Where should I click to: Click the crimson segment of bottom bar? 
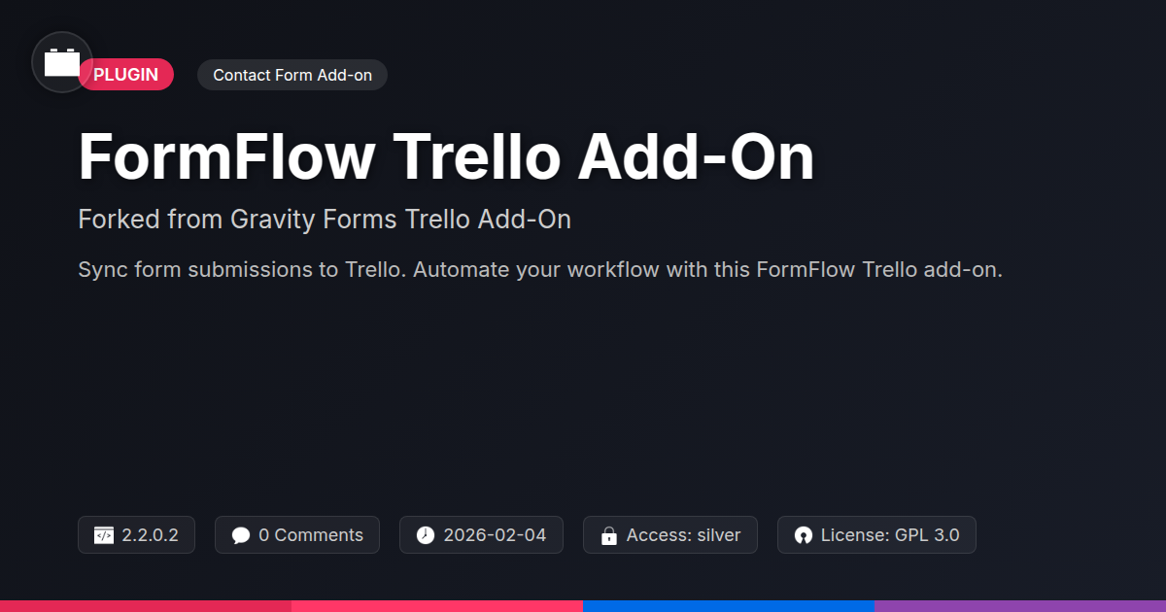(x=146, y=605)
